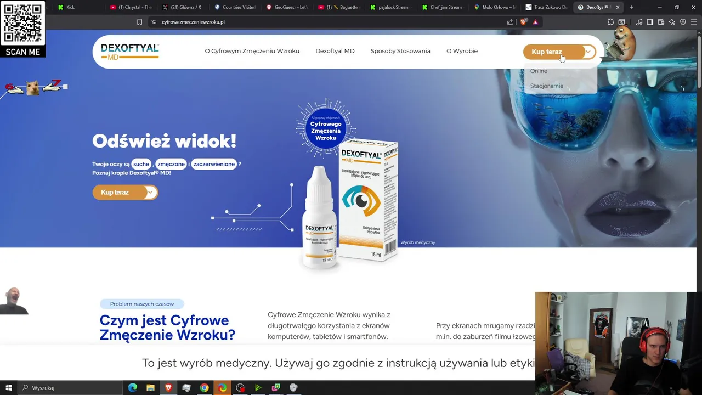Screen dimensions: 702x395
Task: Open the extensions puzzle icon
Action: pyautogui.click(x=610, y=22)
